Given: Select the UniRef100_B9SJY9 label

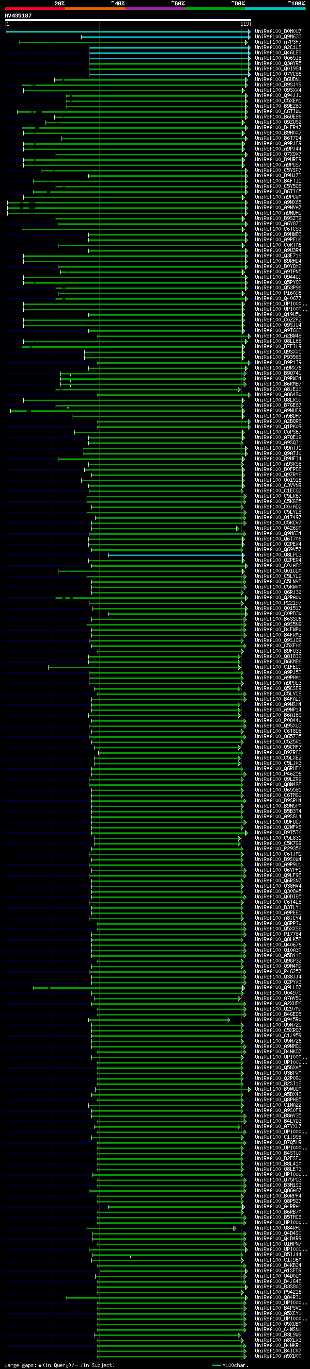Looking at the screenshot, I should tap(278, 85).
